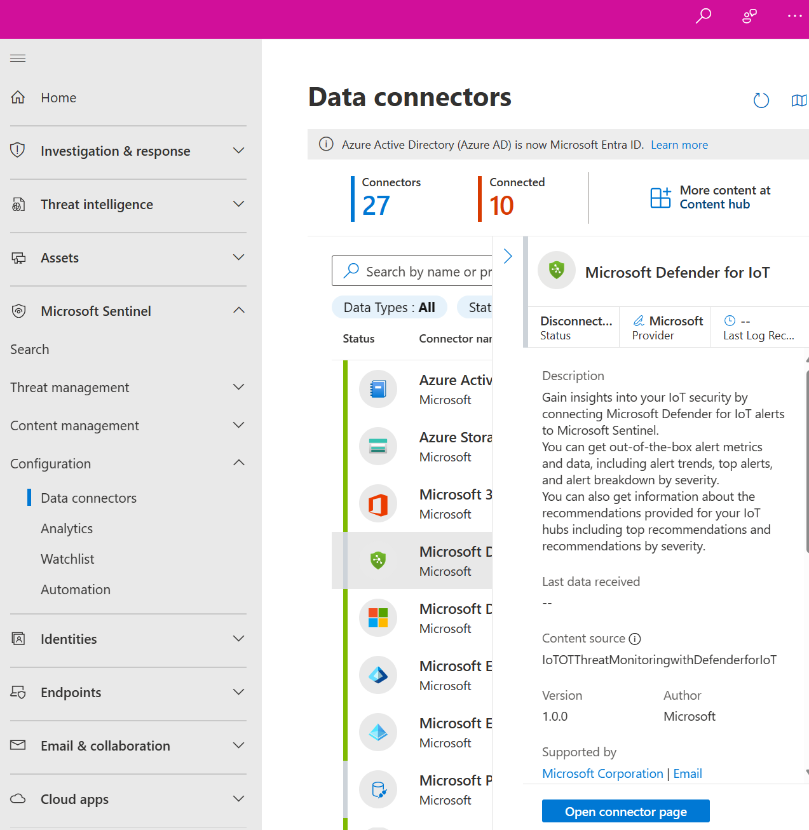The image size is (809, 830).
Task: Go to Home in navigation
Action: [58, 97]
